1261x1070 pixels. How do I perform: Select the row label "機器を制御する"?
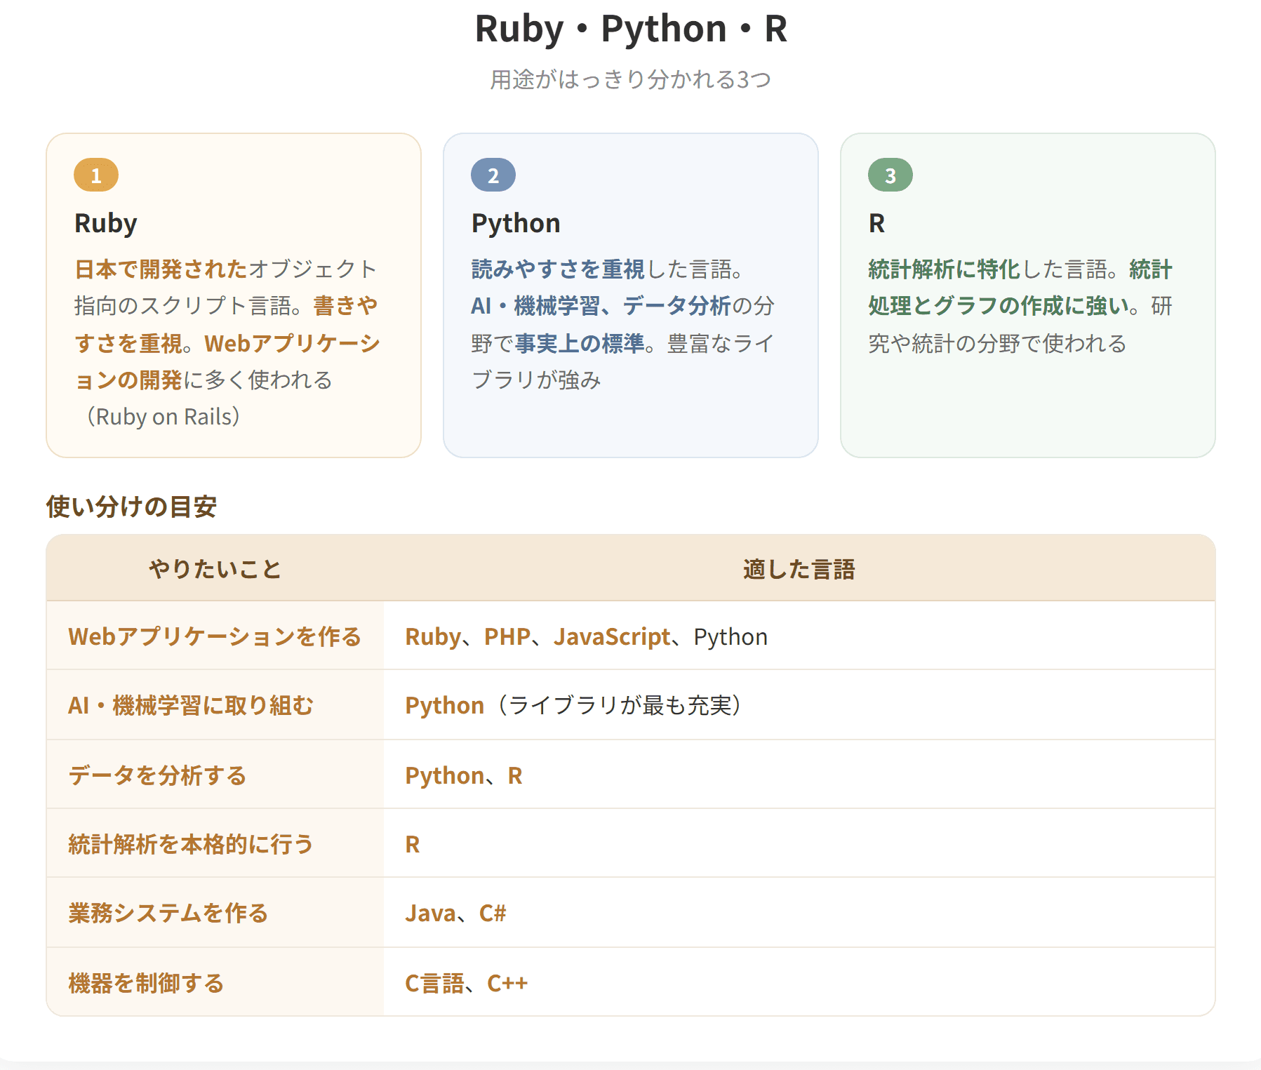click(x=146, y=983)
